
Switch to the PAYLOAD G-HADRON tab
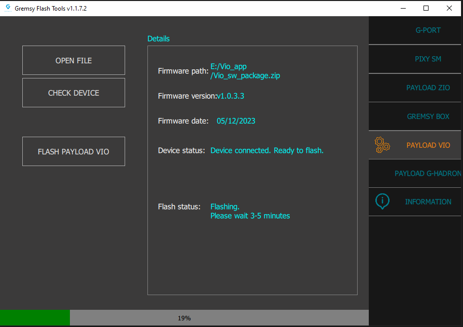click(428, 174)
